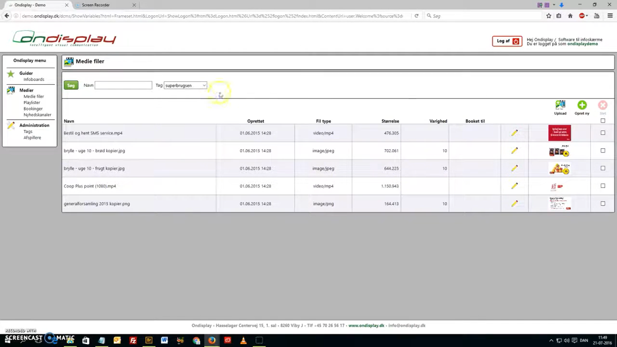617x347 pixels.
Task: Open Adobe Bridge from the taskbar
Action: (149, 340)
